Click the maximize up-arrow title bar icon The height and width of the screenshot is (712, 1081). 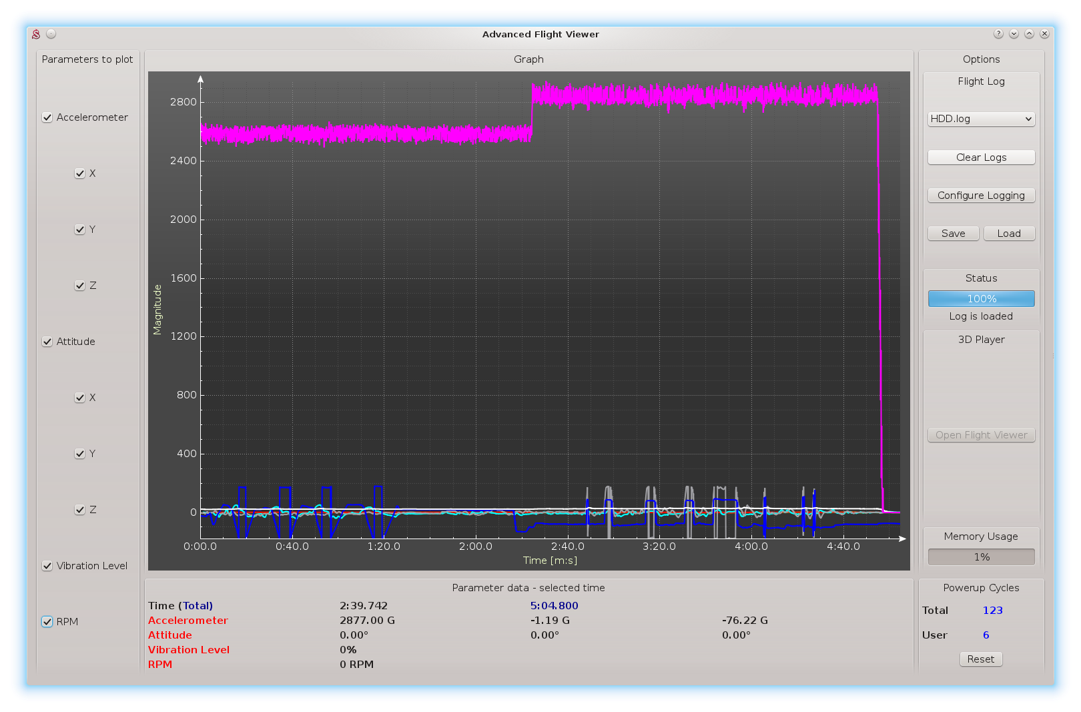(1029, 34)
